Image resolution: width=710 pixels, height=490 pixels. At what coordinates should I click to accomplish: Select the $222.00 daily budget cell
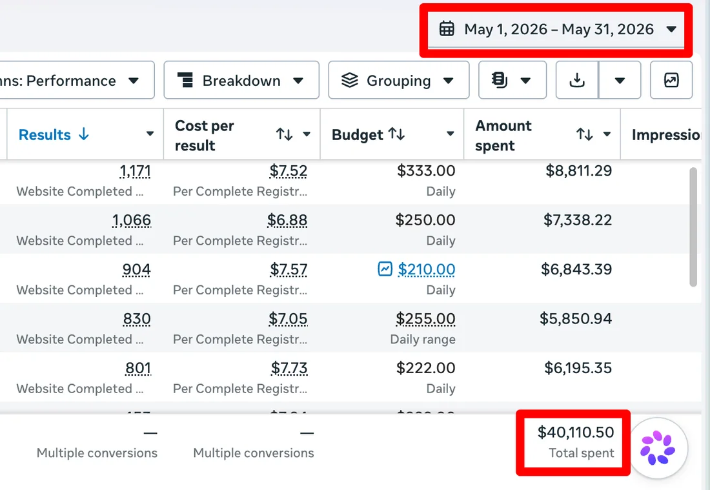[425, 369]
